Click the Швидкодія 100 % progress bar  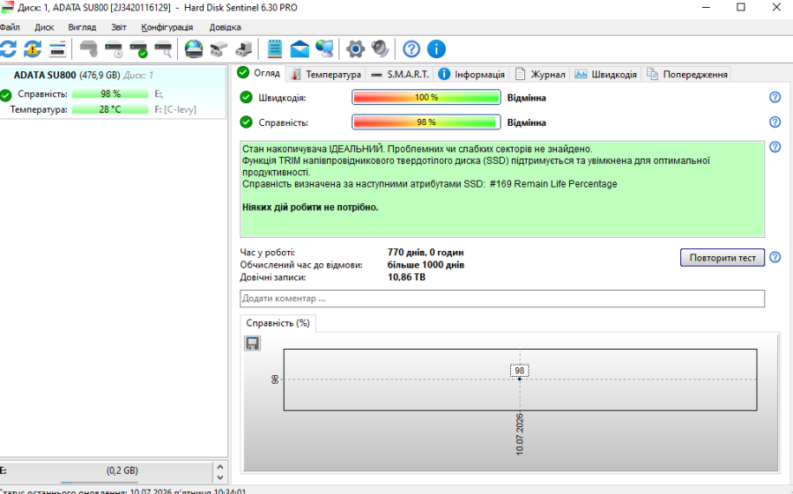[426, 97]
